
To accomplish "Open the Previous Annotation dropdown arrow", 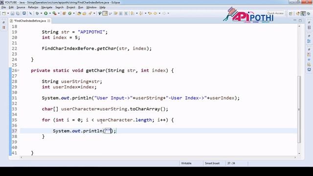I will [x=146, y=13].
